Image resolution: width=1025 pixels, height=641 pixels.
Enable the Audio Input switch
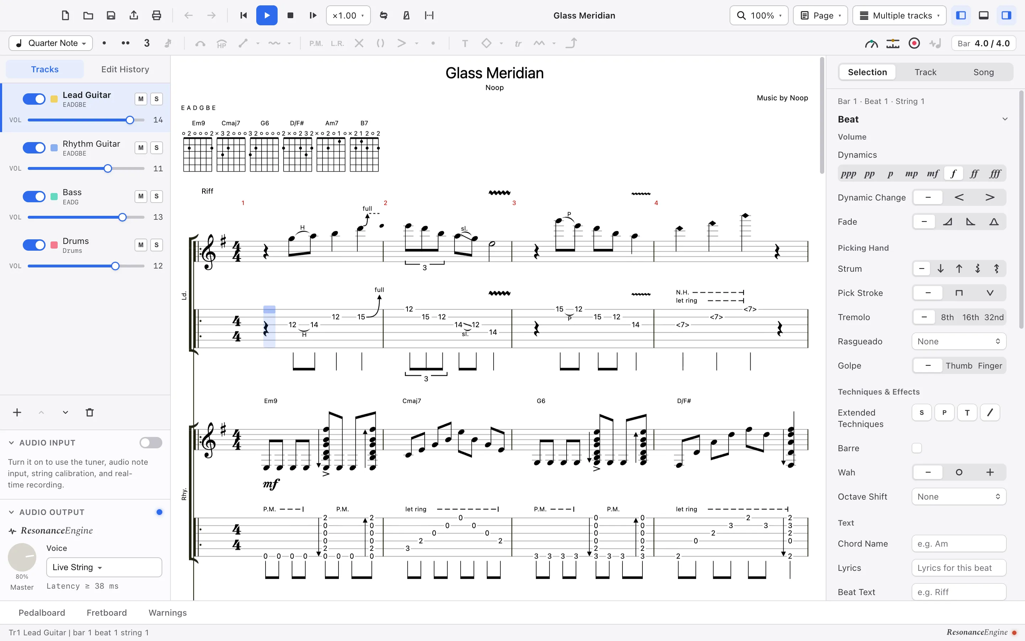(x=151, y=443)
